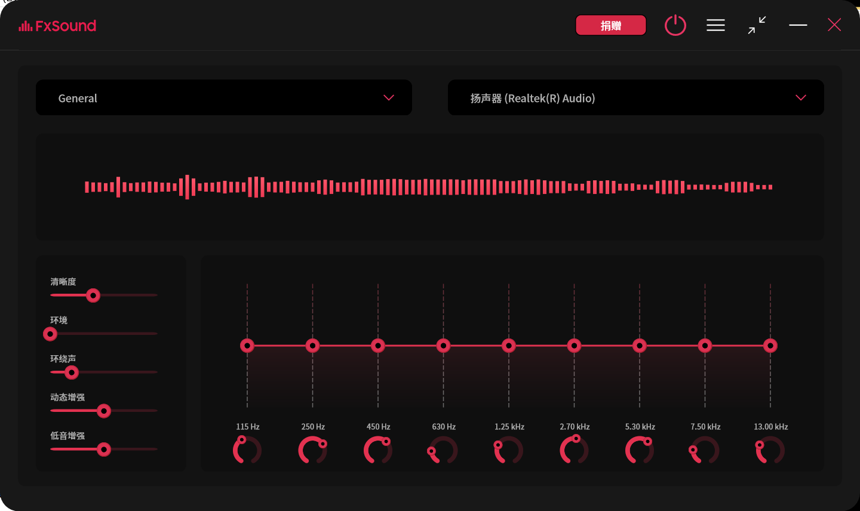The height and width of the screenshot is (511, 860).
Task: Select the 2.70 kHz EQ band point
Action: 574,346
